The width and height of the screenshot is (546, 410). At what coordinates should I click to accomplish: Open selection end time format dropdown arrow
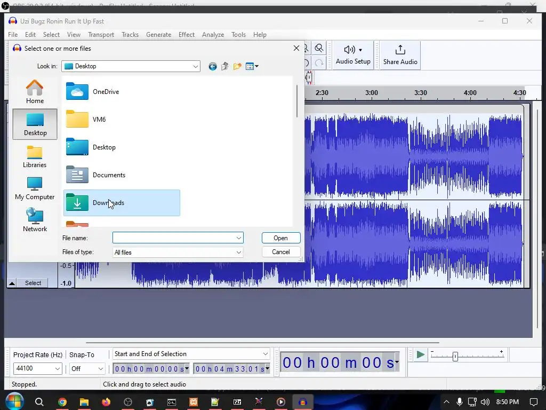268,368
